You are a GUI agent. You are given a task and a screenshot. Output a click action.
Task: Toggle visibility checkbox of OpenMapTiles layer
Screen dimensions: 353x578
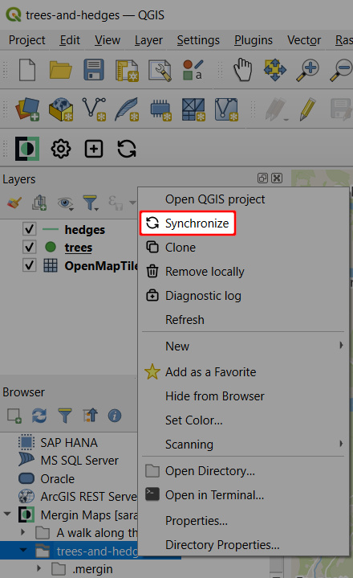[x=30, y=265]
